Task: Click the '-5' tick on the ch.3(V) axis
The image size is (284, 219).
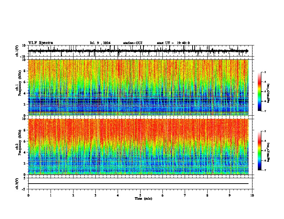Action: pyautogui.click(x=24, y=189)
